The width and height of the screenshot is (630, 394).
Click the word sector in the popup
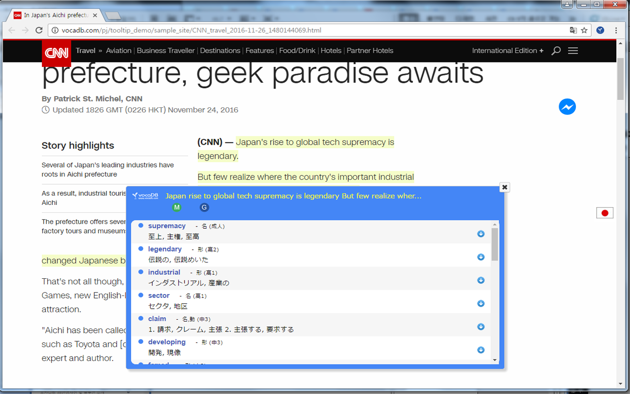[x=159, y=295]
